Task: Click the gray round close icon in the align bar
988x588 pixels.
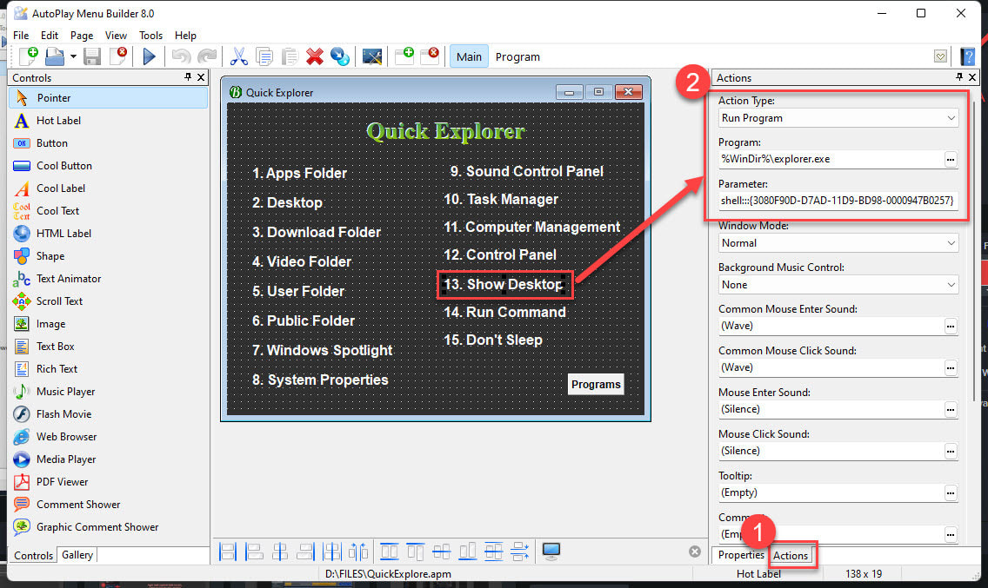Action: point(694,552)
